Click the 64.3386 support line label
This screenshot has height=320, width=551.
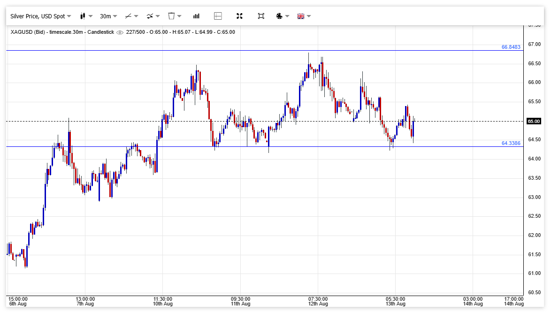(511, 143)
